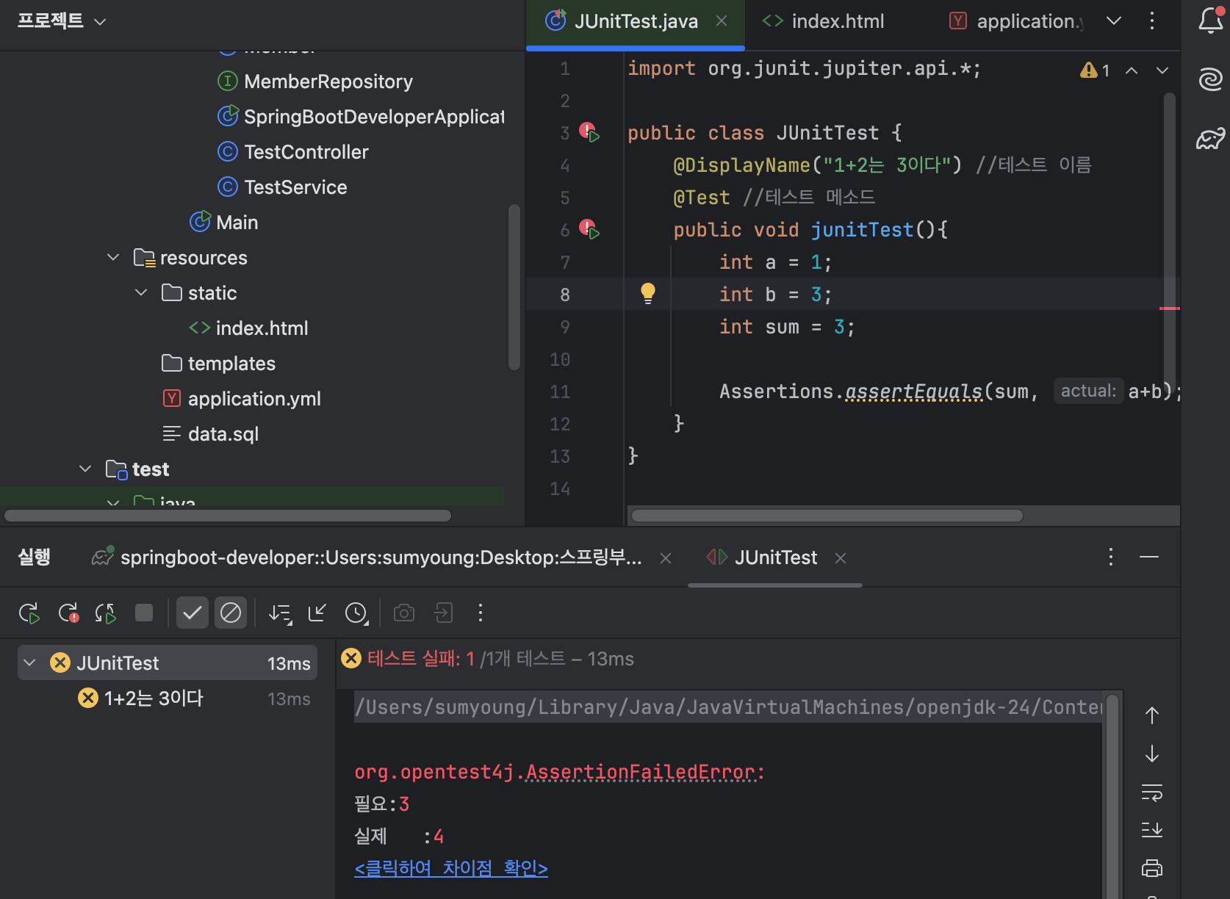Click the red error stripe marker
1230x899 pixels.
click(1169, 308)
